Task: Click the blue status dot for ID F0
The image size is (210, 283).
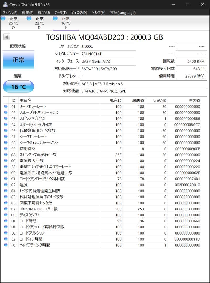Action: tap(6, 245)
